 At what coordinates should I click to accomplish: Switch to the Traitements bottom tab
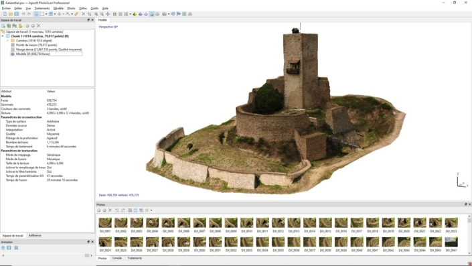tap(135, 258)
